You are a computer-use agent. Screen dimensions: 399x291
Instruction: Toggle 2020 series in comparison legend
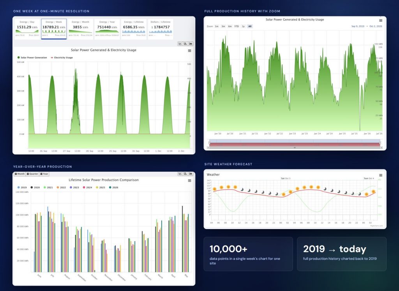(x=35, y=187)
